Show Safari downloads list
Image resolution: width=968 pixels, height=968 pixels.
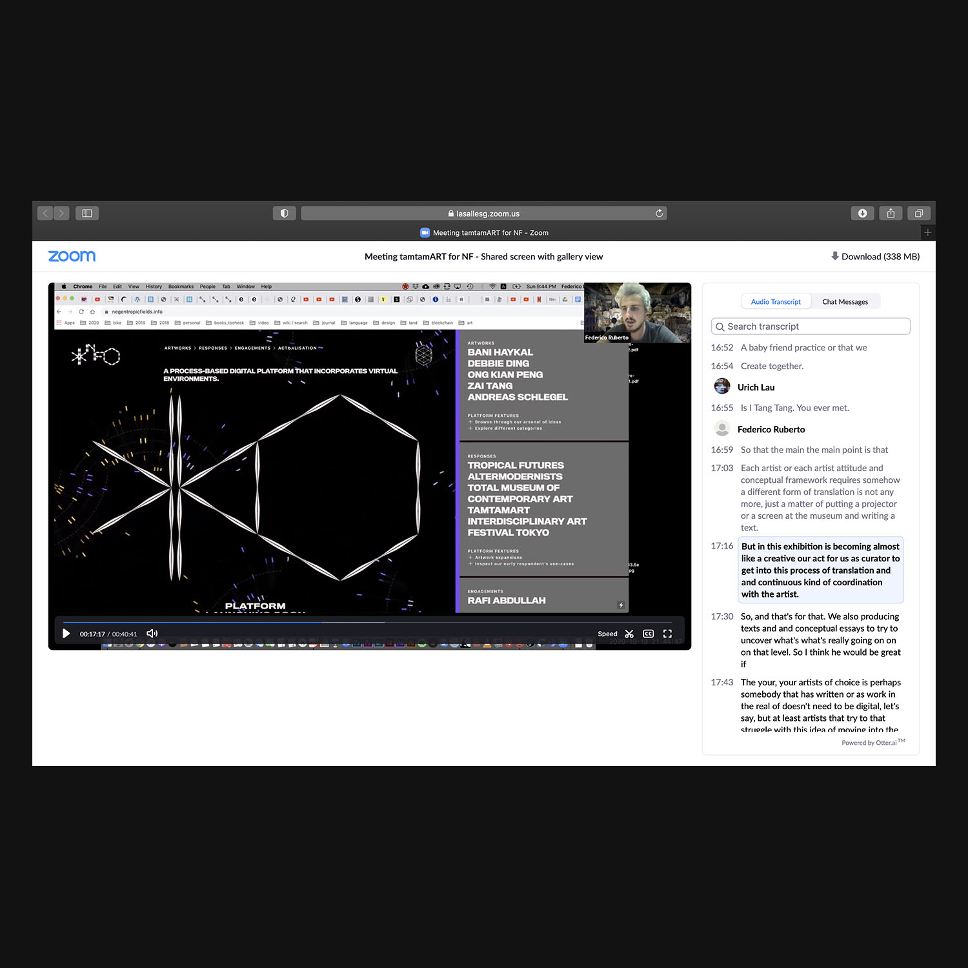[862, 213]
